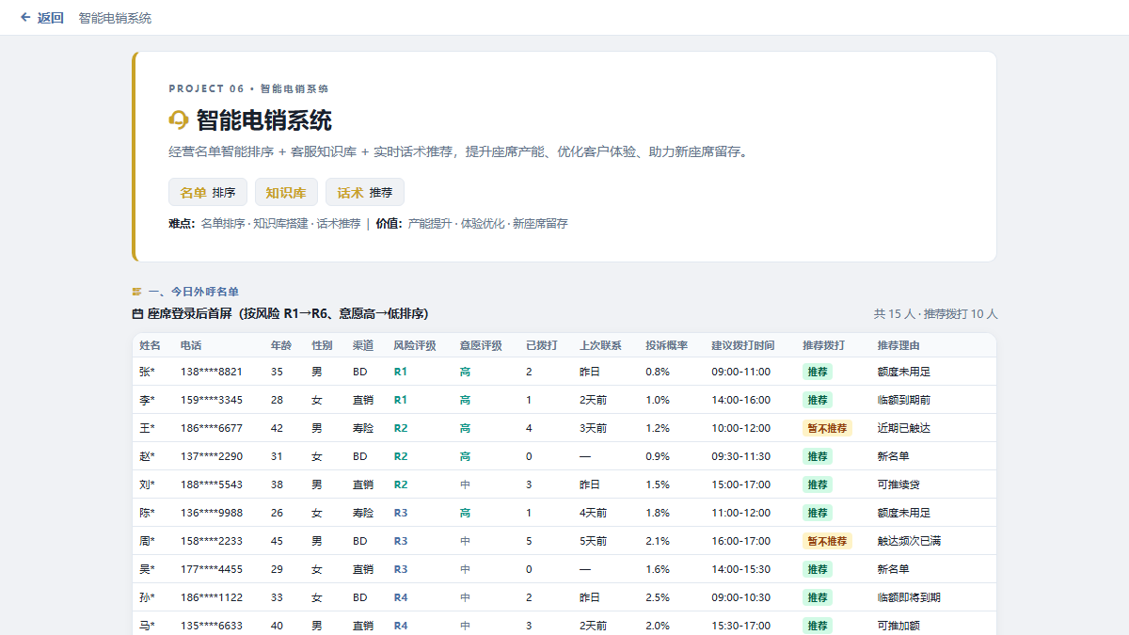Click the calendar icon before 座席登录后首屏
Viewport: 1129px width, 635px height.
click(x=137, y=313)
